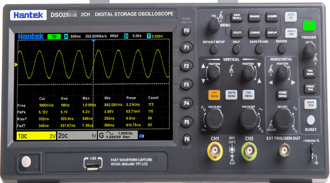Toggle the power button
This screenshot has height=183, width=330.
click(26, 162)
